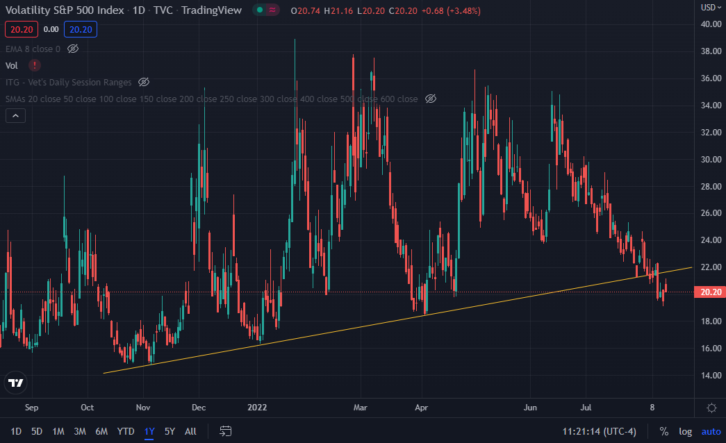Viewport: 726px width, 443px height.
Task: Click the Jun label on the time axis
Action: click(x=530, y=408)
